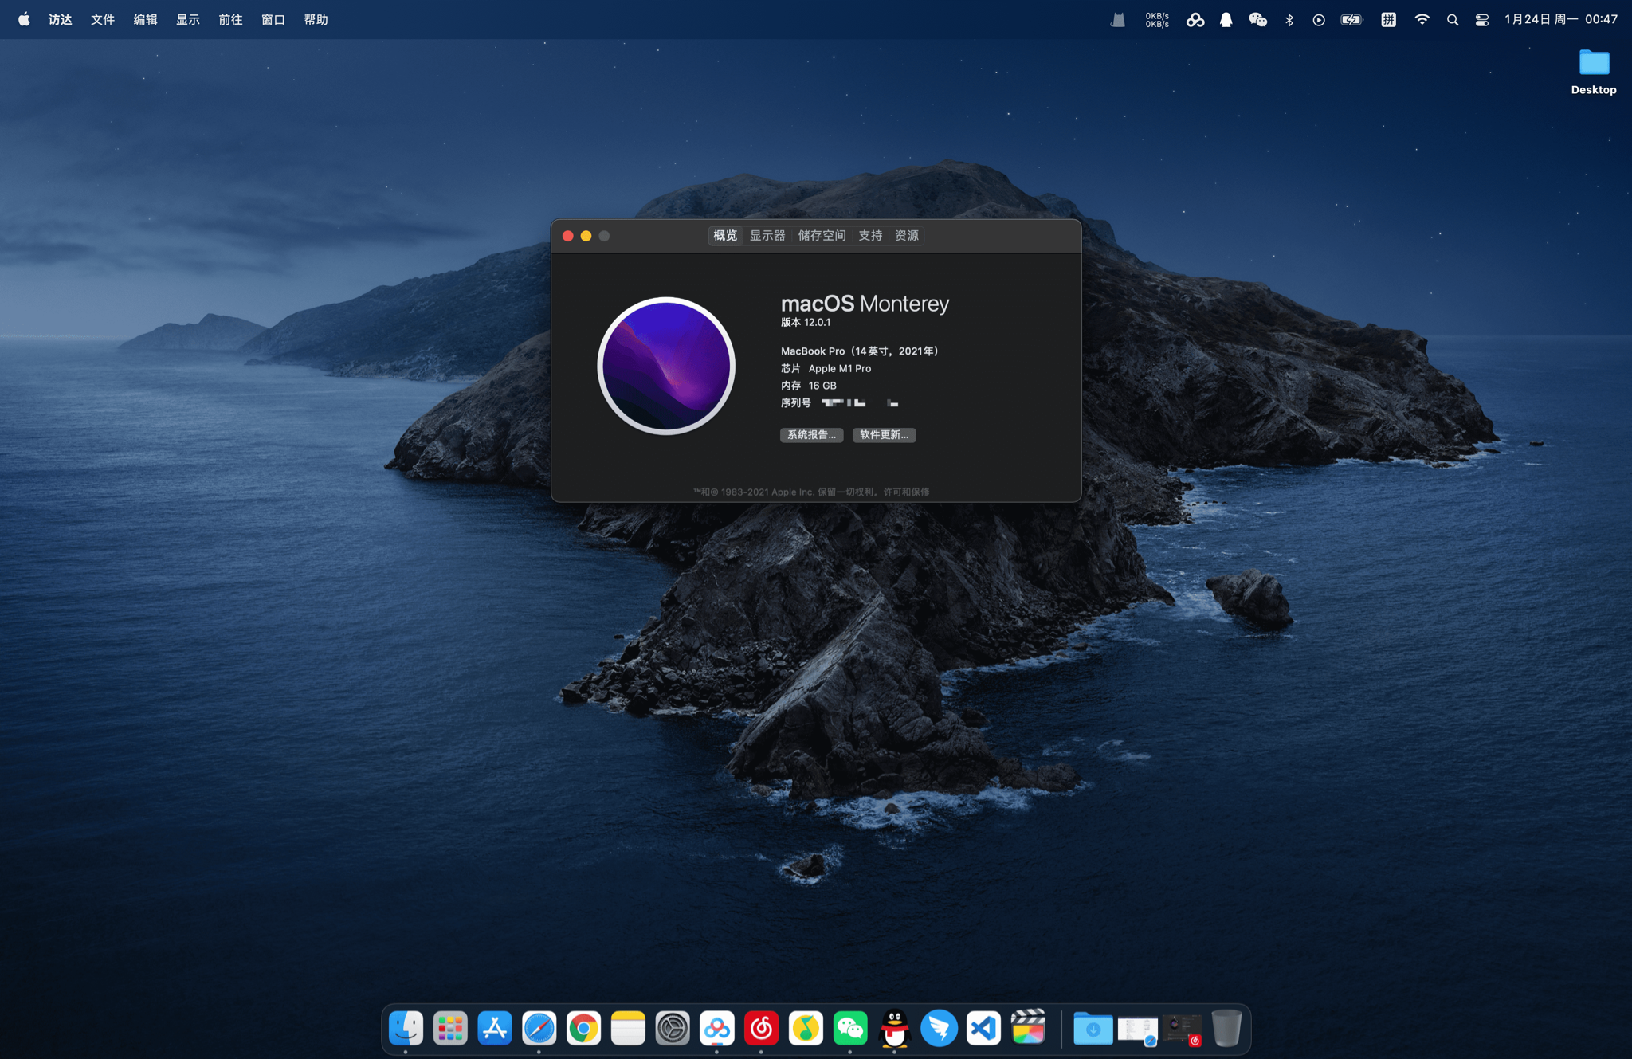Open Launchpad in the Dock
This screenshot has height=1059, width=1632.
tap(450, 1028)
